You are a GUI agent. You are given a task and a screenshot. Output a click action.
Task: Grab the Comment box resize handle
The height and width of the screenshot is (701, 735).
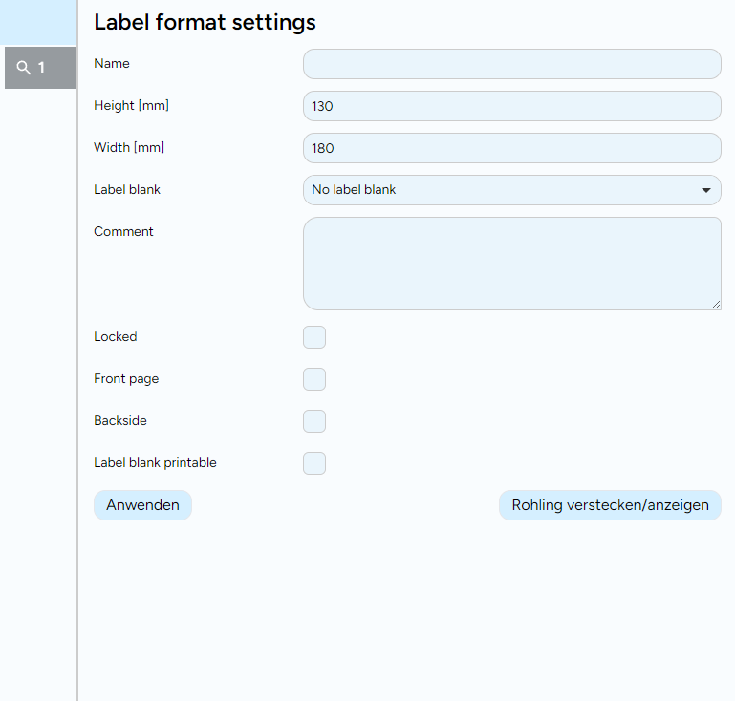pos(716,305)
